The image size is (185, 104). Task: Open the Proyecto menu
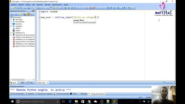coord(40,5)
